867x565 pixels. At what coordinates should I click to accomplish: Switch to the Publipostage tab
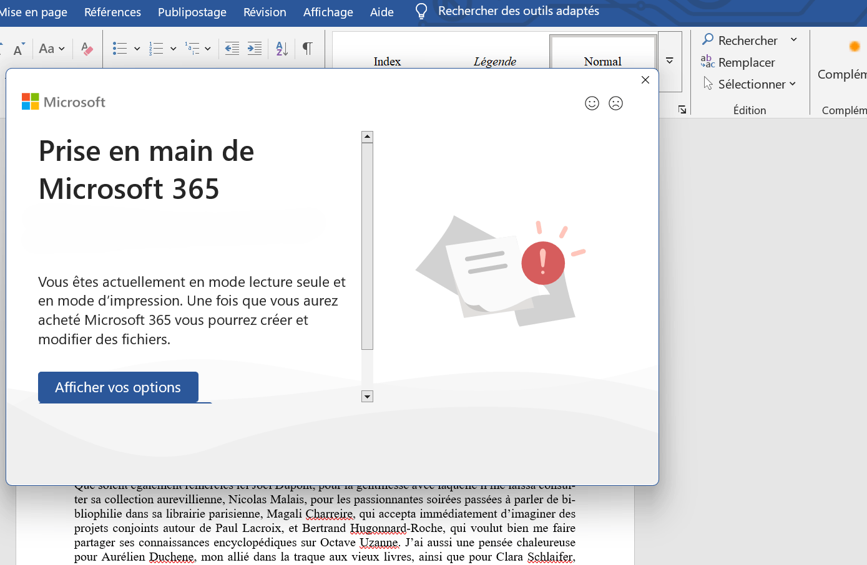point(192,12)
